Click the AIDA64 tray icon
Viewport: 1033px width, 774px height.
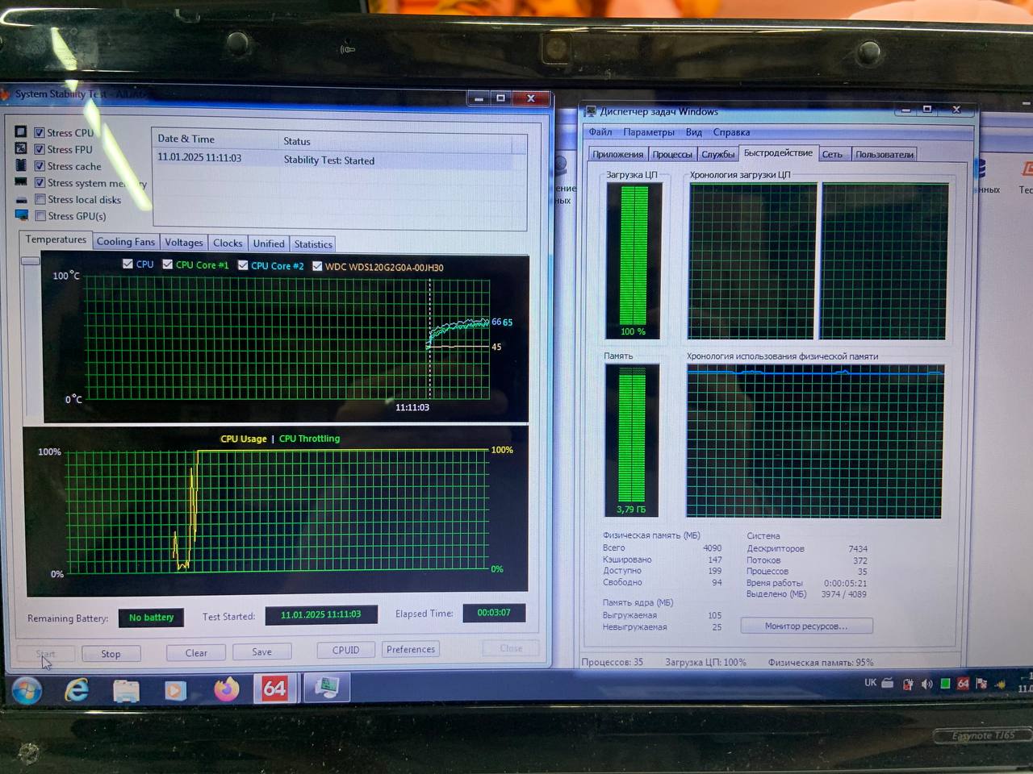tap(963, 684)
